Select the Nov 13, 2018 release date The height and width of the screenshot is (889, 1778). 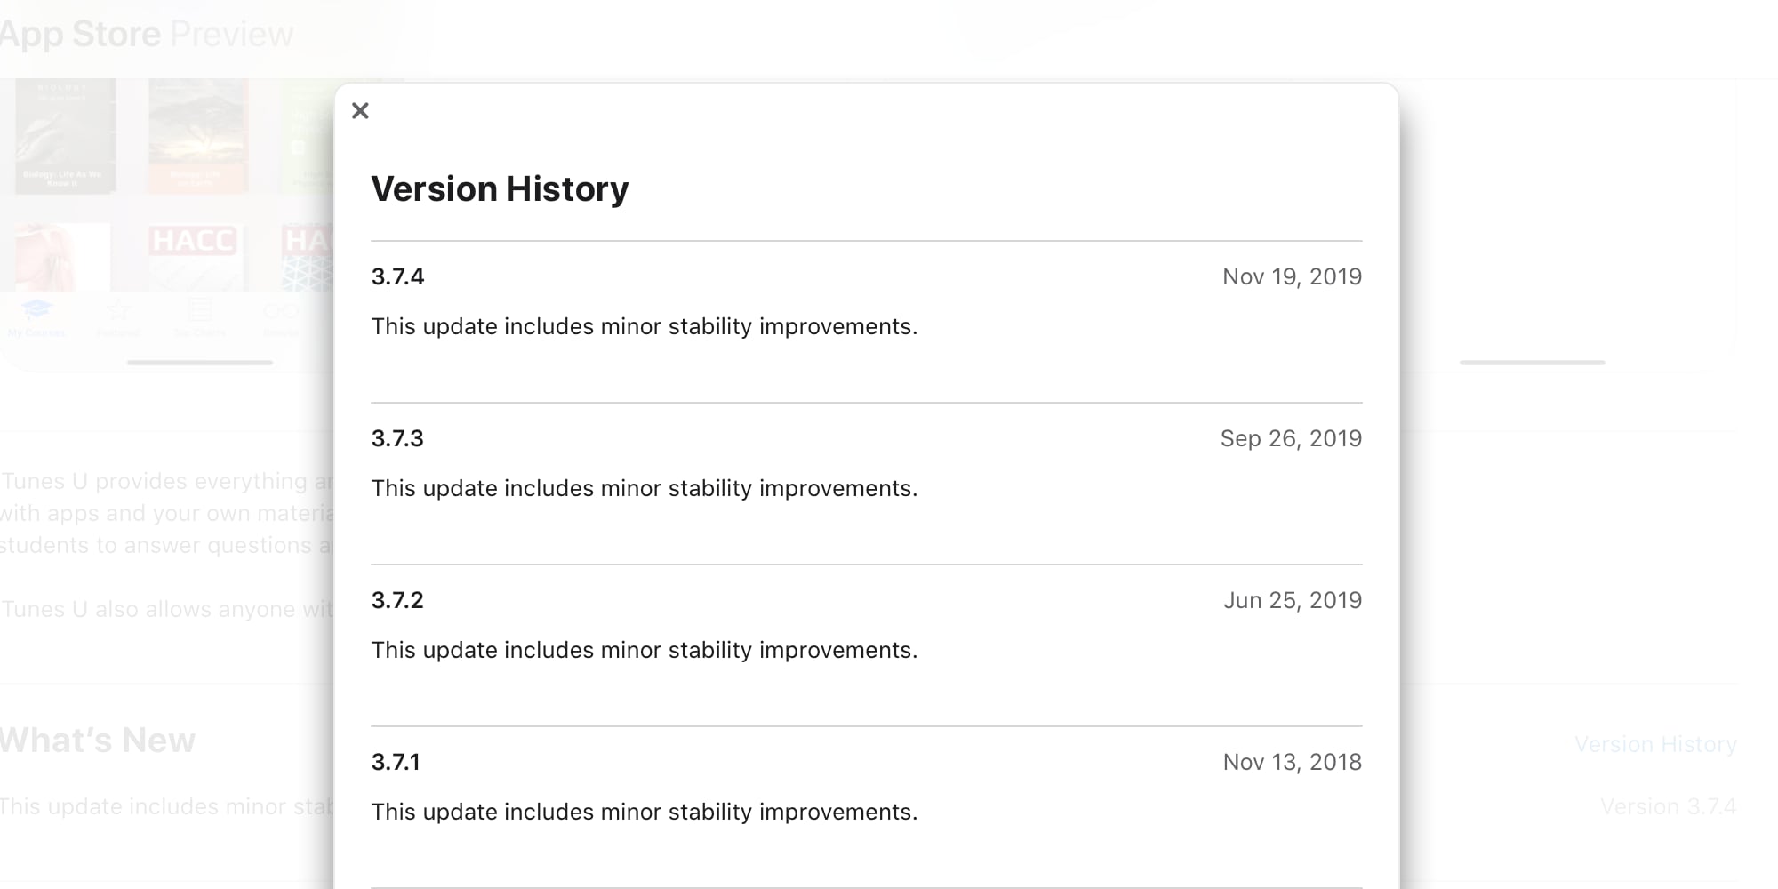click(x=1293, y=762)
